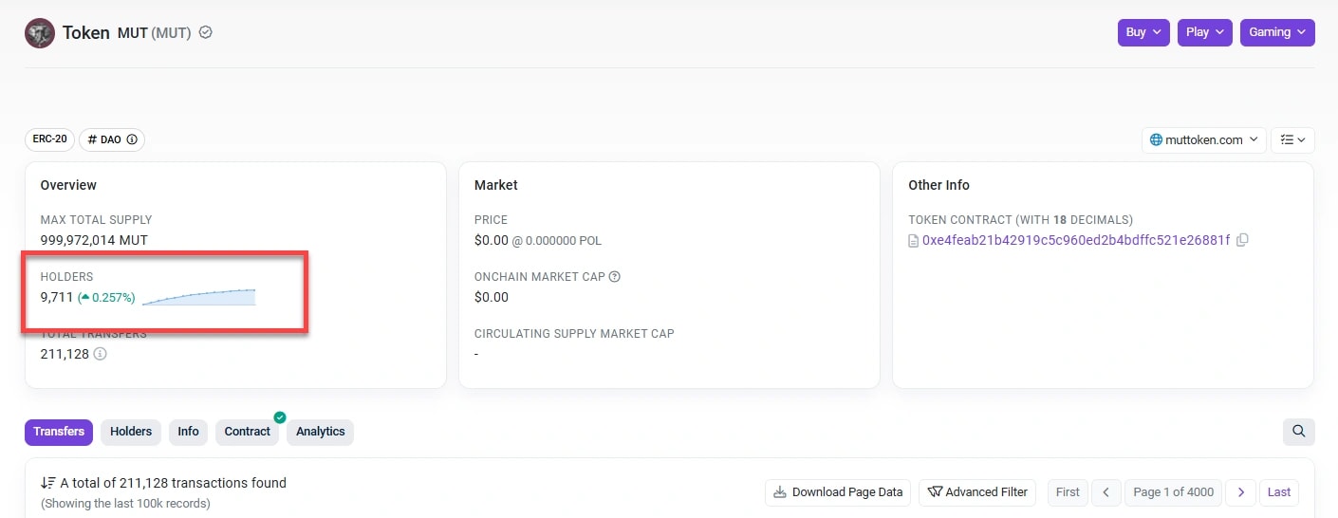
Task: Click the holders count 9,711
Action: coord(57,298)
